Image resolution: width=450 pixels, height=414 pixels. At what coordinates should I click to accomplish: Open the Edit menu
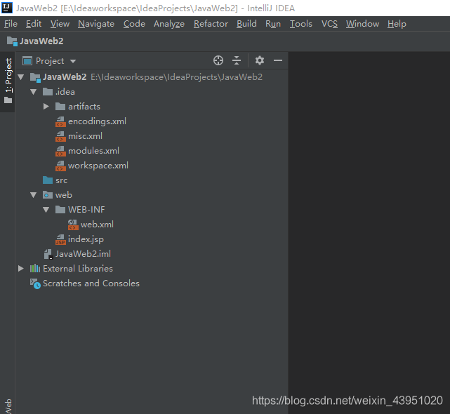tap(34, 24)
